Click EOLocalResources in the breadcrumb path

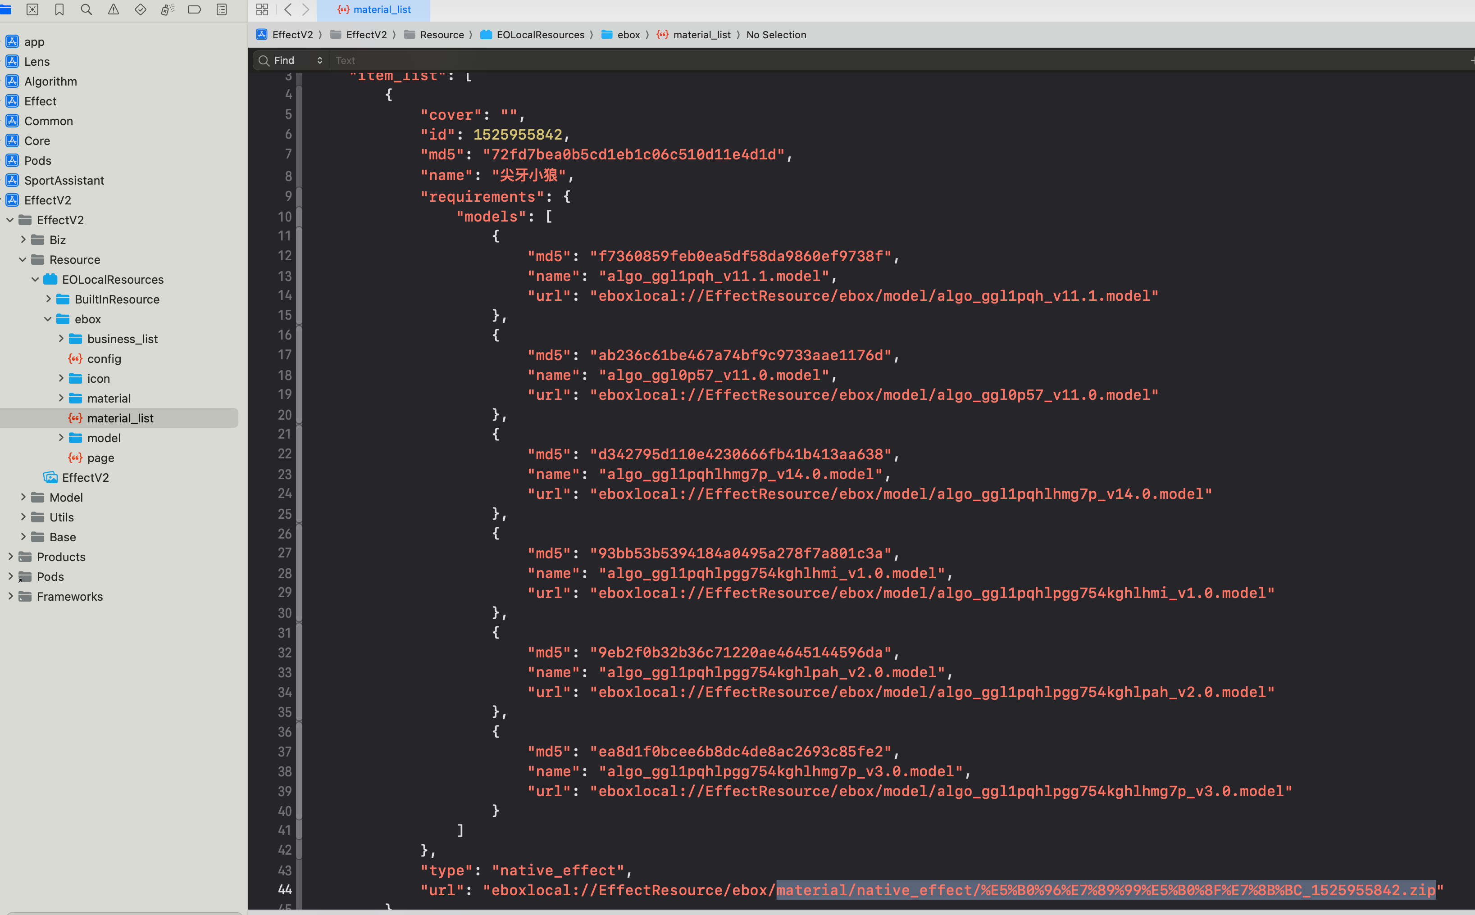[x=540, y=35]
